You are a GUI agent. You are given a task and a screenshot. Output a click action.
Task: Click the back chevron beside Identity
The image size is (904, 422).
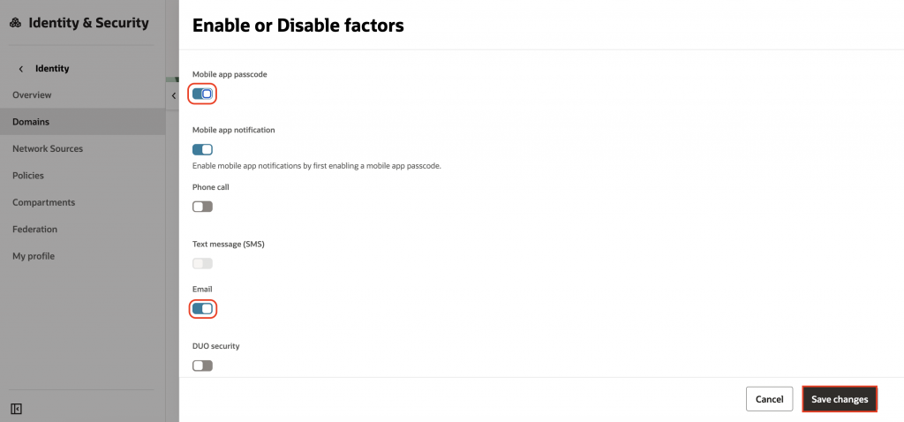(x=20, y=68)
